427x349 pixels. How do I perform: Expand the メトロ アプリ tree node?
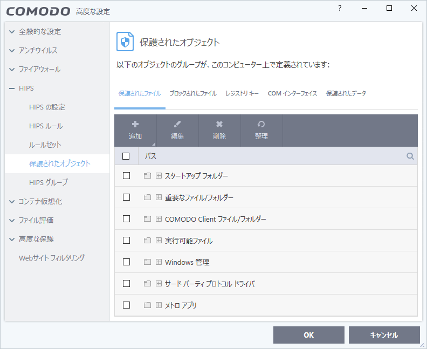pyautogui.click(x=159, y=305)
